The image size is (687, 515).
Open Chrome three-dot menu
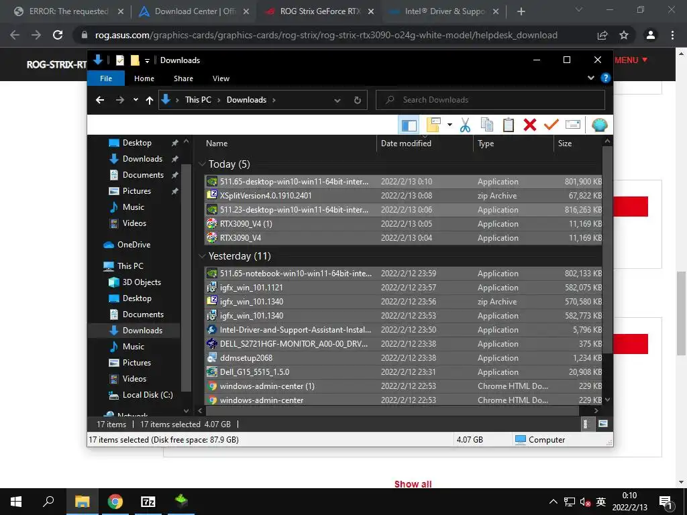click(672, 35)
